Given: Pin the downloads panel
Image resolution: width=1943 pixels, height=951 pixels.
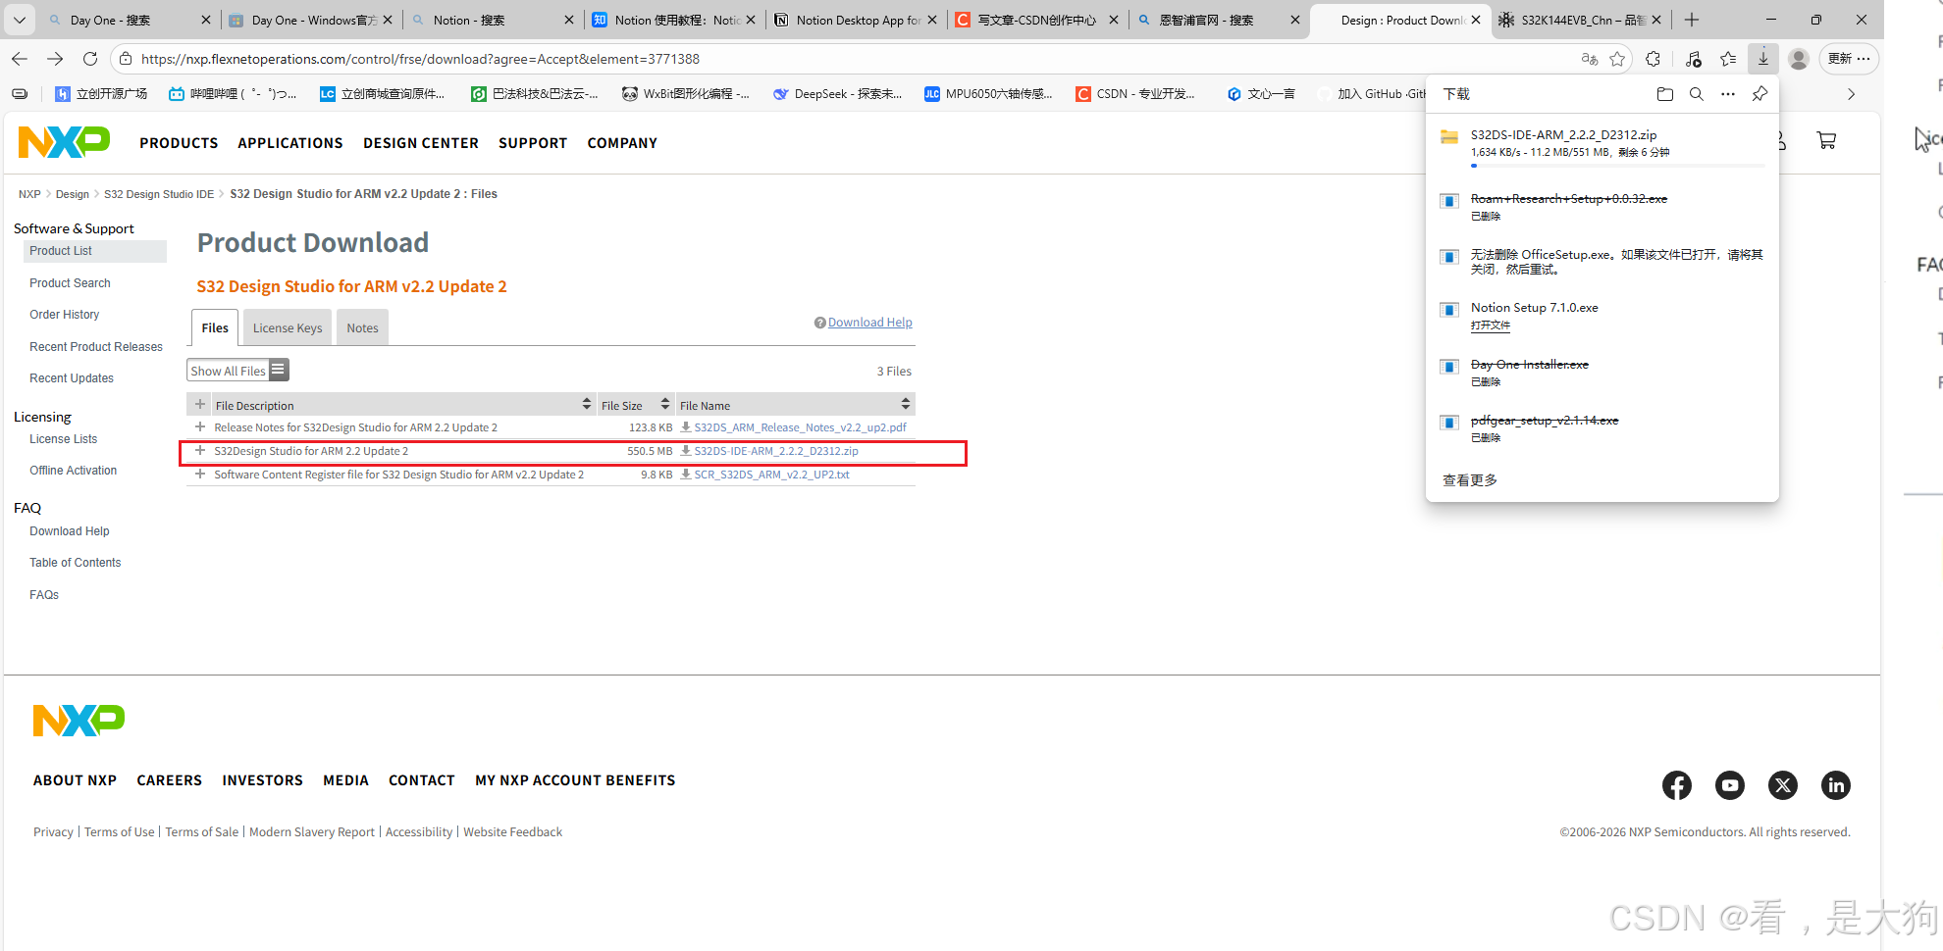Looking at the screenshot, I should pos(1759,94).
